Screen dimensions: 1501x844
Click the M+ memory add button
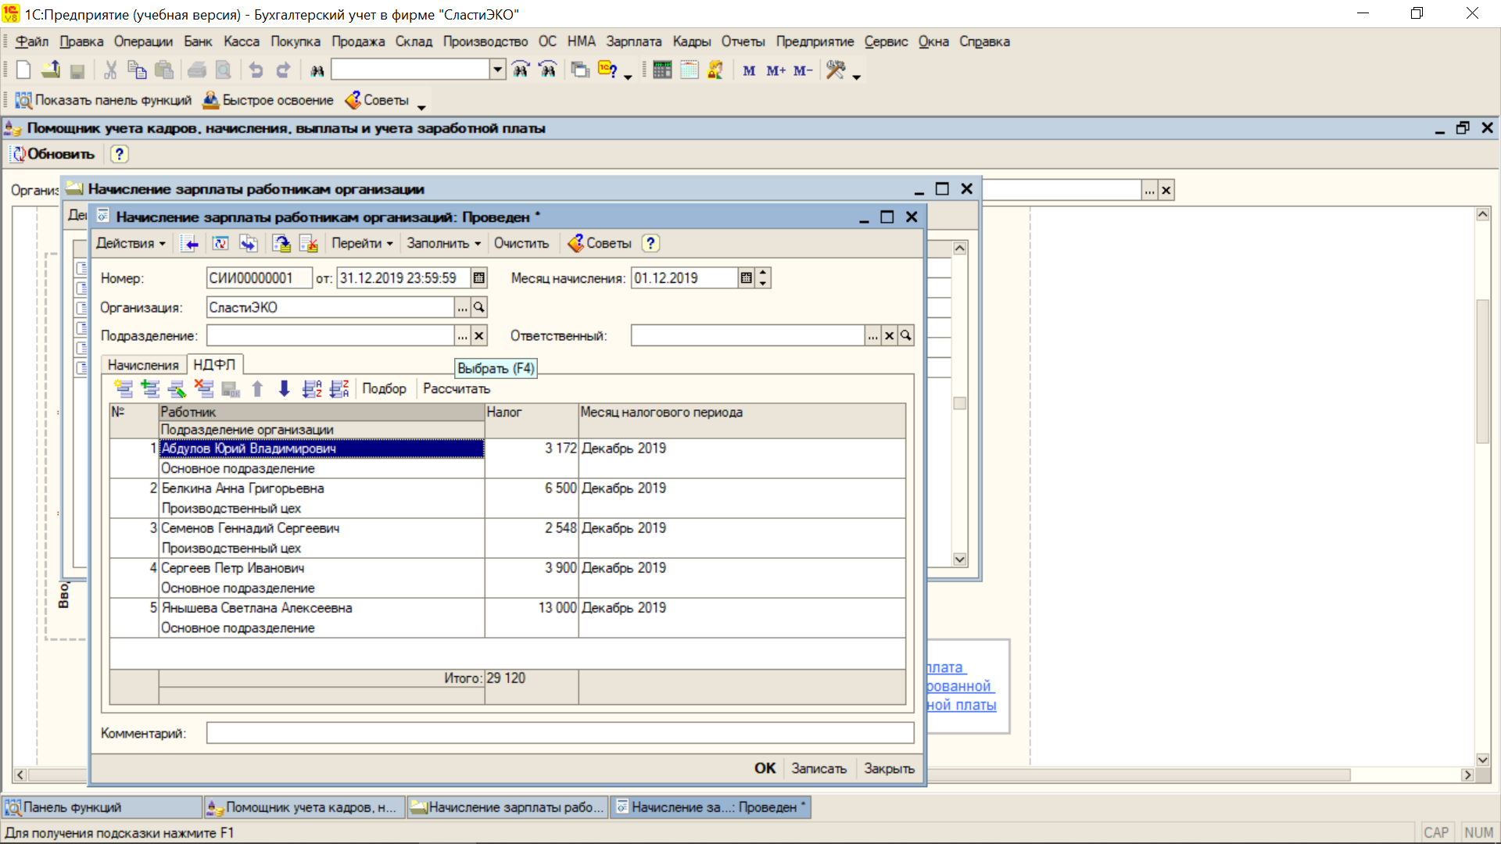tap(776, 70)
